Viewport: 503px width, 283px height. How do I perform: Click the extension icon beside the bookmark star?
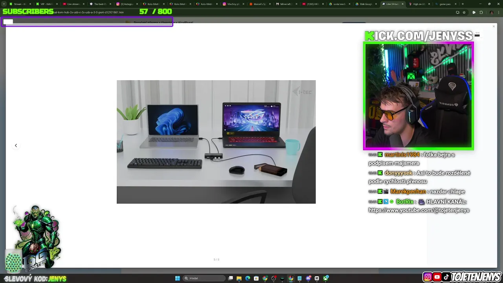(x=474, y=12)
